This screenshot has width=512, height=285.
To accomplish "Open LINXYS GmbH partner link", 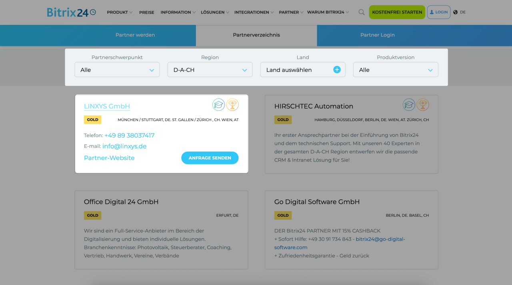I will coord(107,106).
